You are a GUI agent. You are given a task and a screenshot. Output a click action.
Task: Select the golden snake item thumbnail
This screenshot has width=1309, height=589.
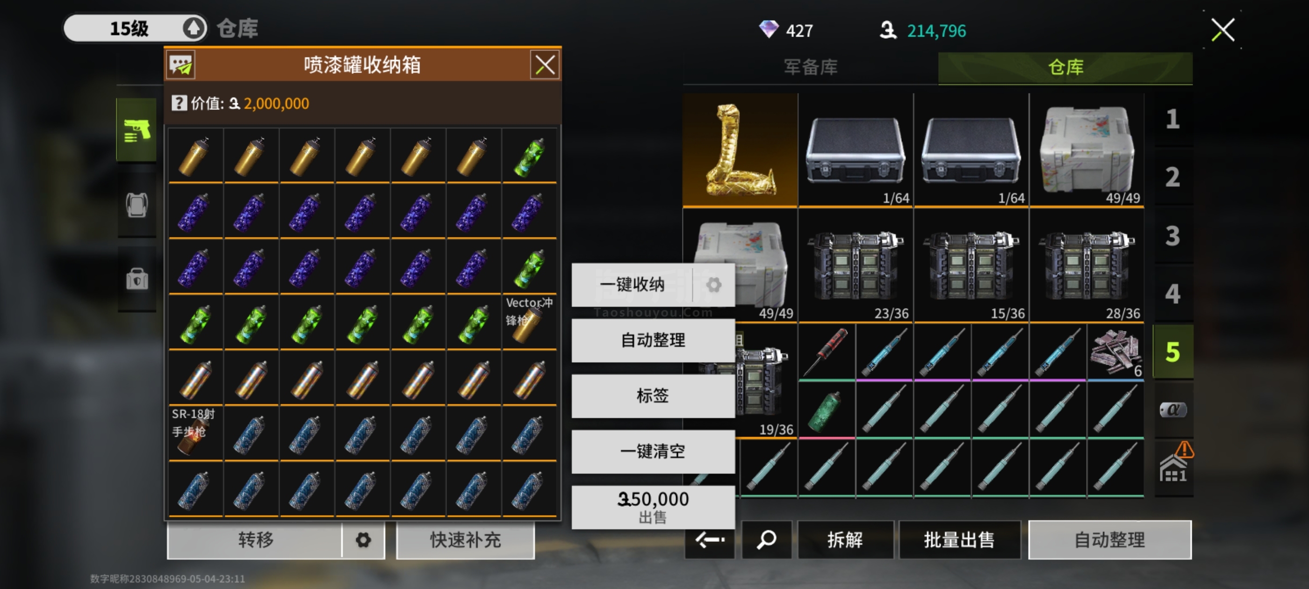(x=740, y=151)
